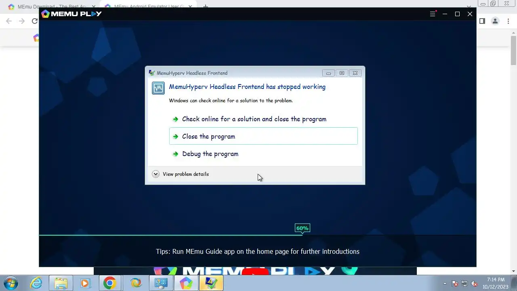Viewport: 517px width, 291px height.
Task: Switch to Chrome in taskbar
Action: [109, 283]
